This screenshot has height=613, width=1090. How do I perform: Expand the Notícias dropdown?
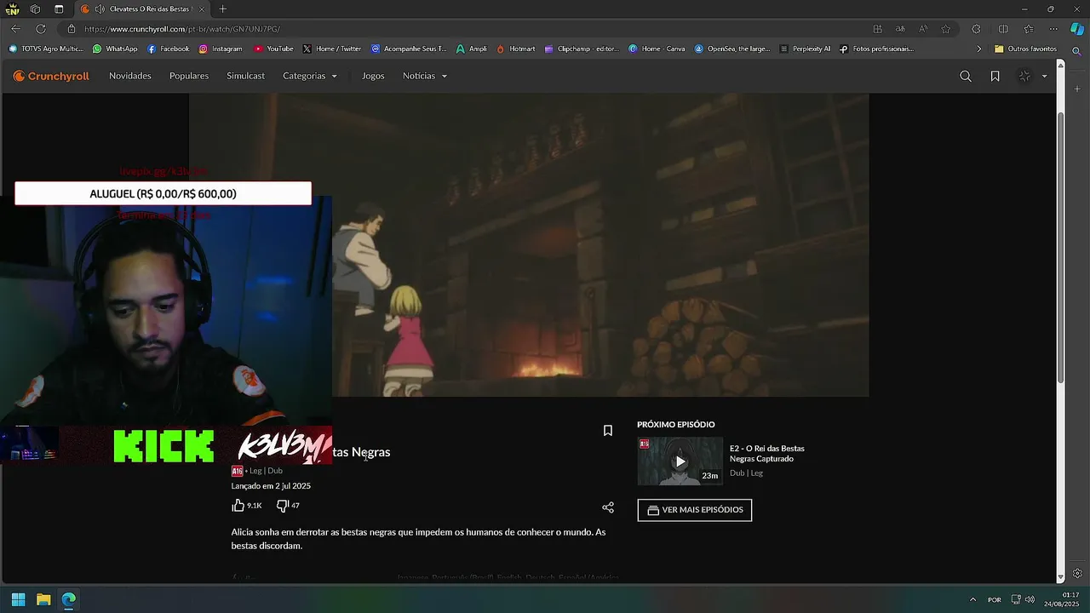pyautogui.click(x=425, y=76)
